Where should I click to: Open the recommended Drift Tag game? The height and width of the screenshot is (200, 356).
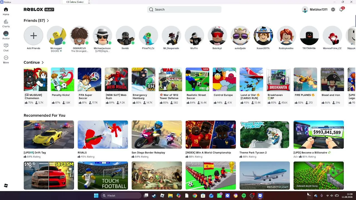(49, 139)
